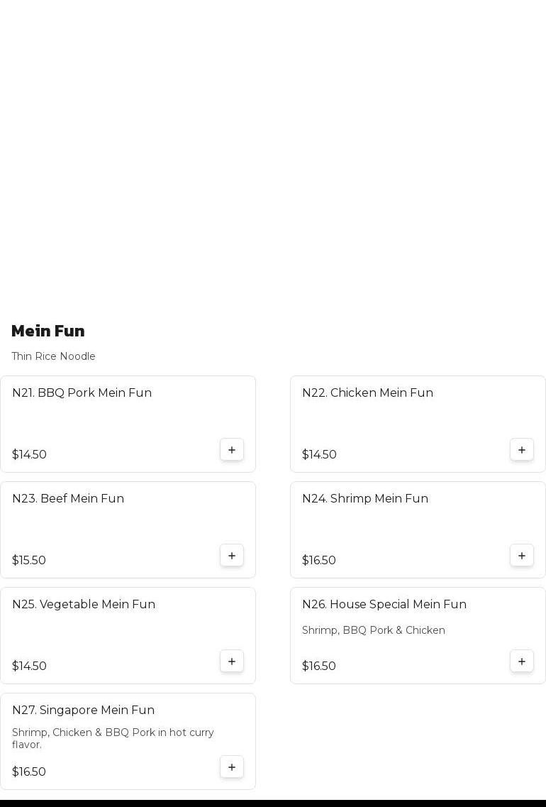Tap plus icon for N26 House Special Mein Fun

point(522,661)
